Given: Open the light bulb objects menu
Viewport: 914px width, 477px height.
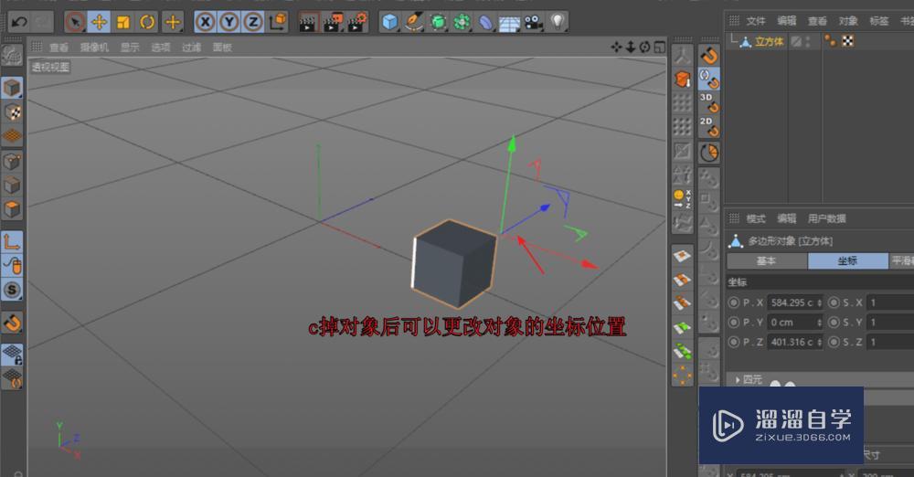Looking at the screenshot, I should pyautogui.click(x=558, y=22).
